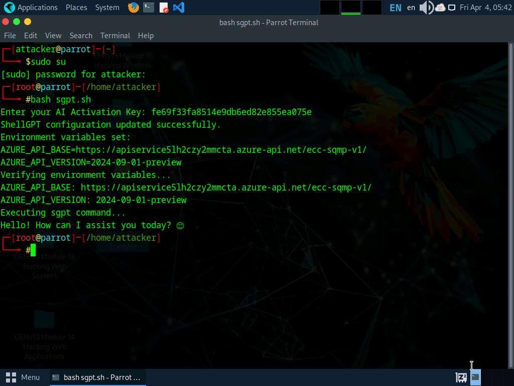The image size is (514, 386).
Task: Click the display network tray icon
Action: point(452,8)
